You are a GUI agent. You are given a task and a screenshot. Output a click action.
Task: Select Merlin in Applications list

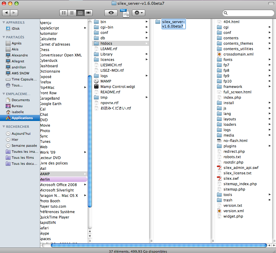click(x=64, y=179)
